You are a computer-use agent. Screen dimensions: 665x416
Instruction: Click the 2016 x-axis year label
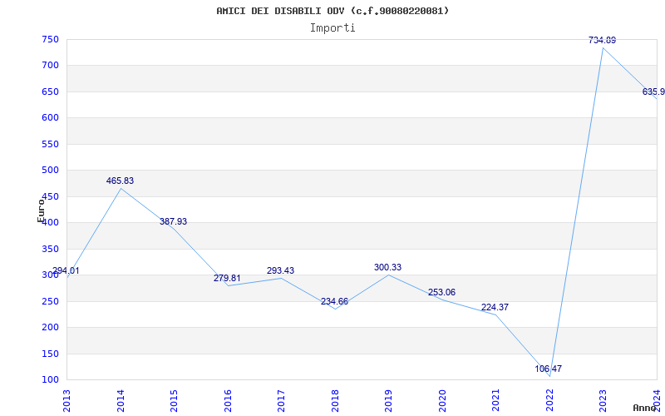(228, 400)
